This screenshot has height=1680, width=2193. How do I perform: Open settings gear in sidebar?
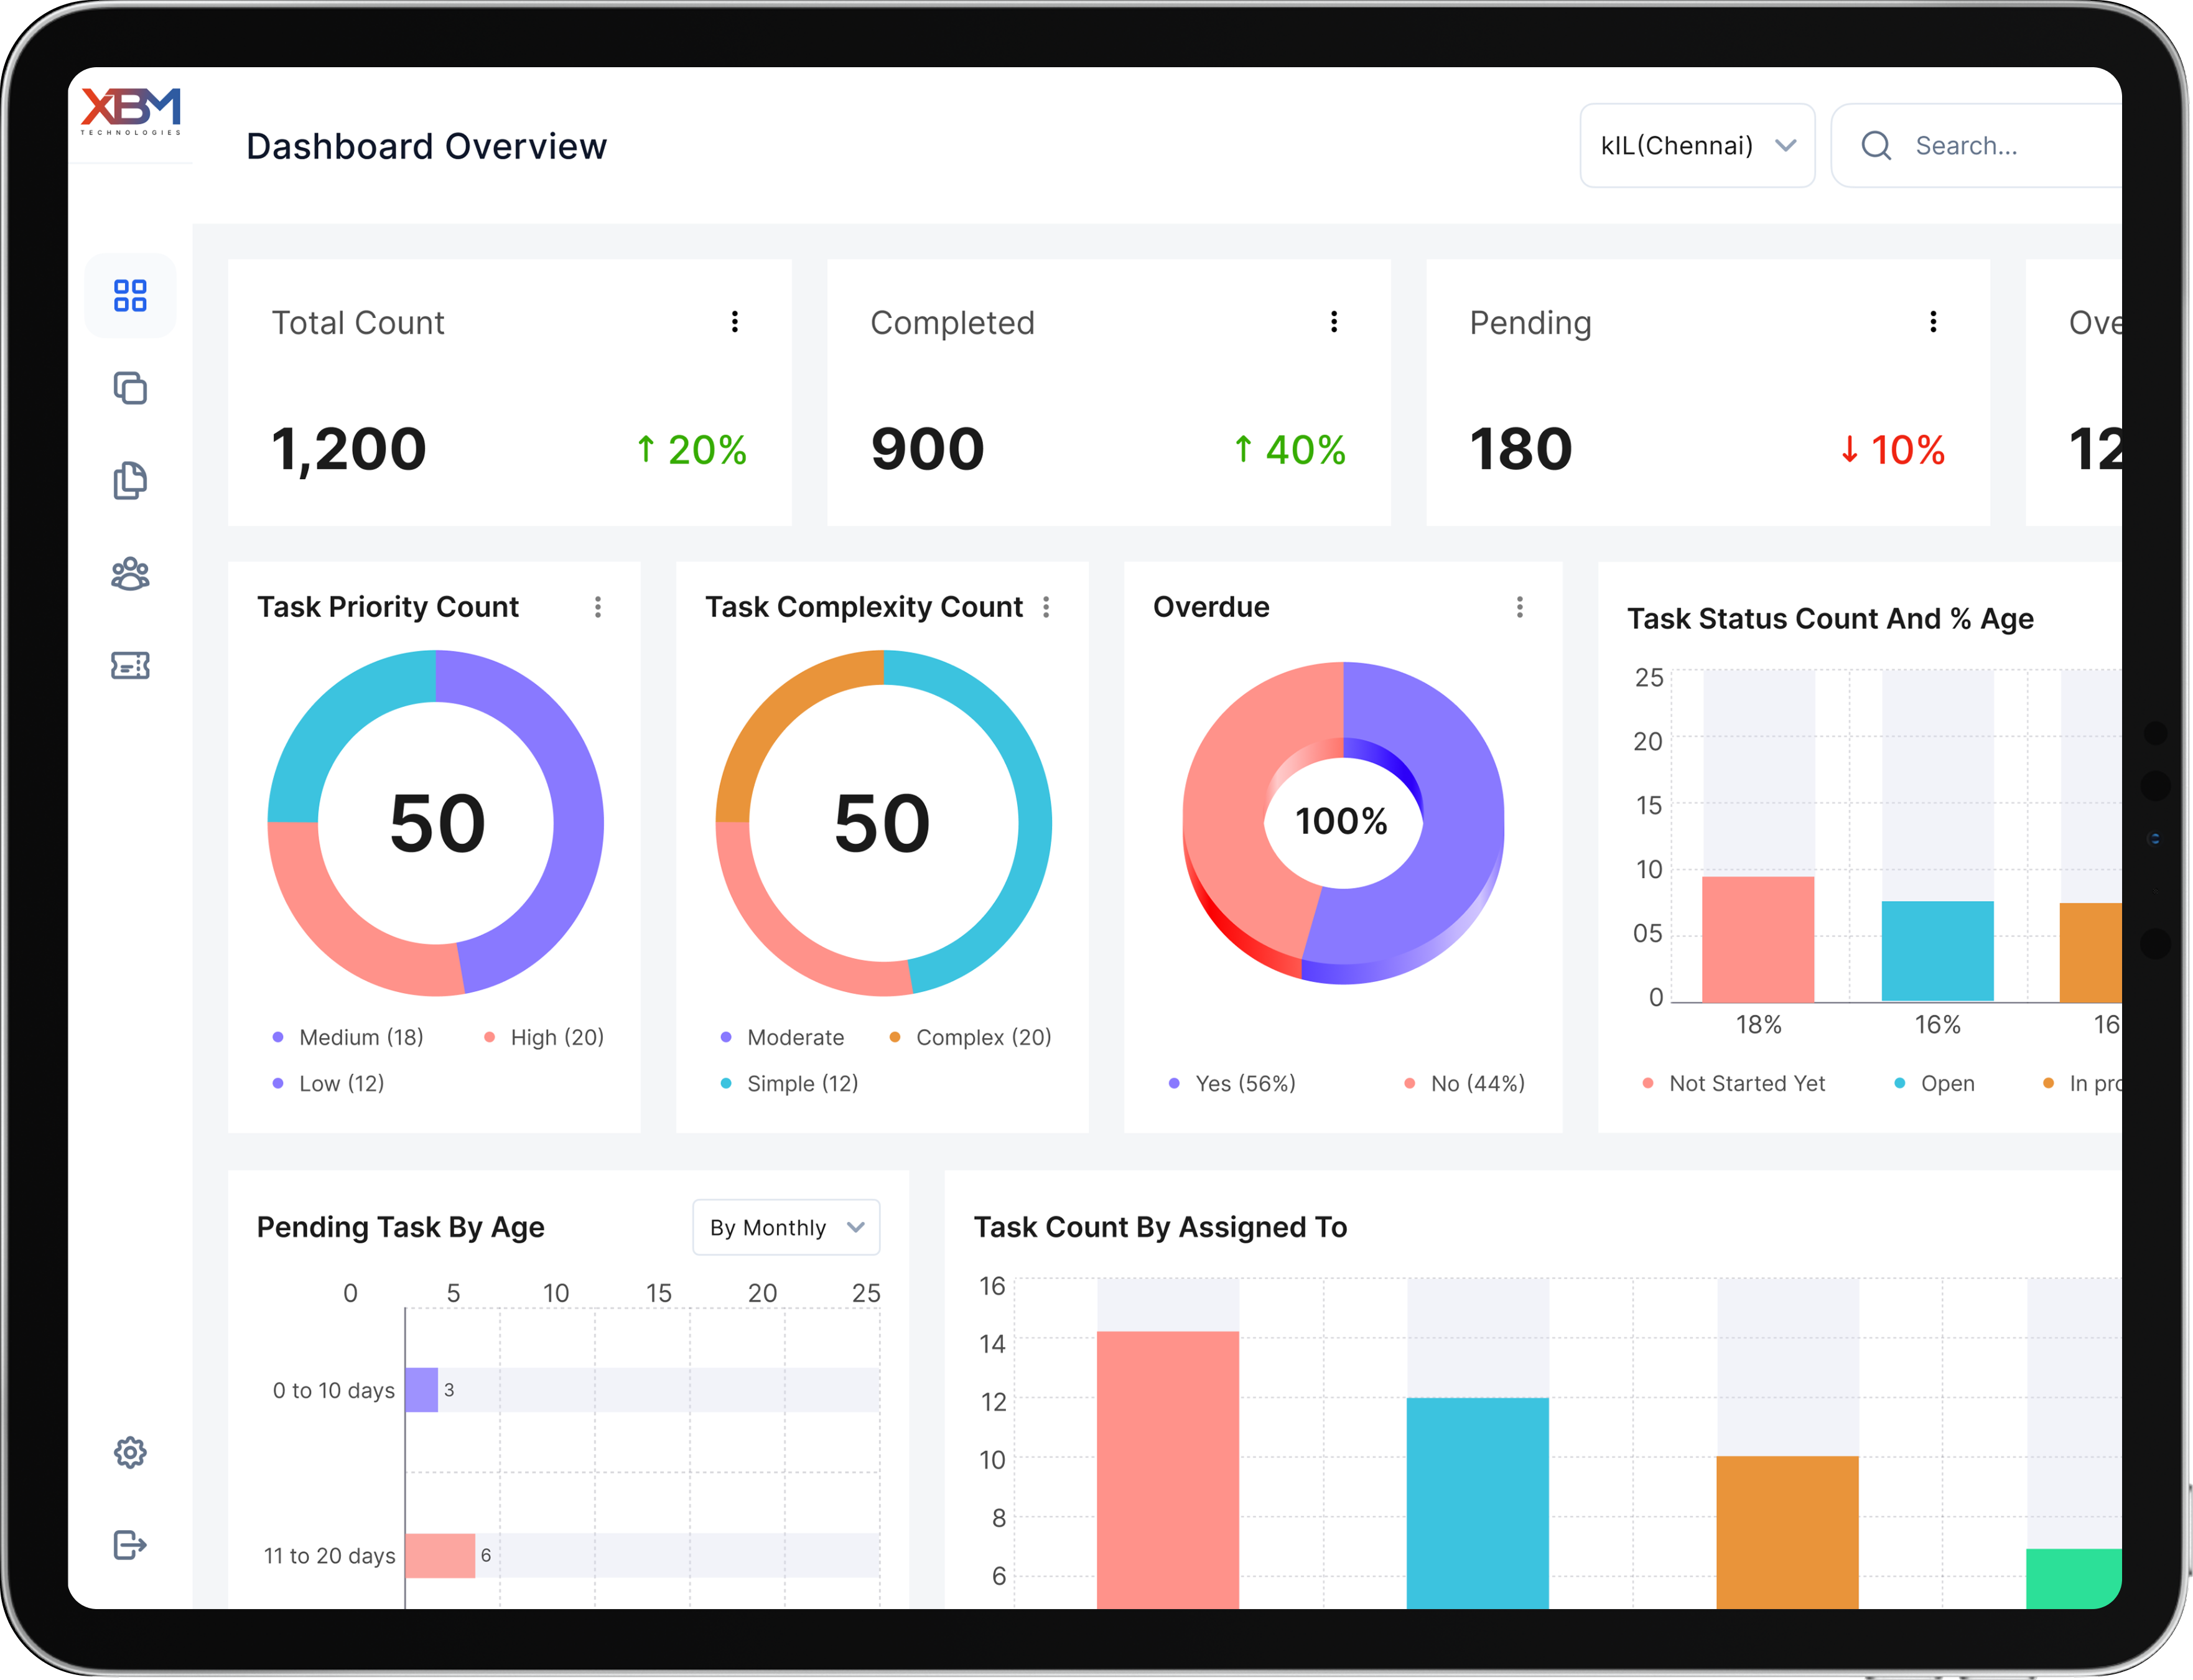[x=130, y=1452]
